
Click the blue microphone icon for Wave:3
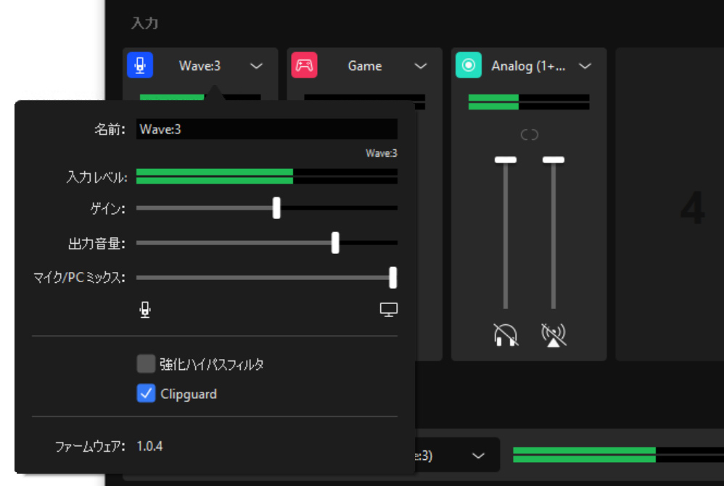pos(140,66)
